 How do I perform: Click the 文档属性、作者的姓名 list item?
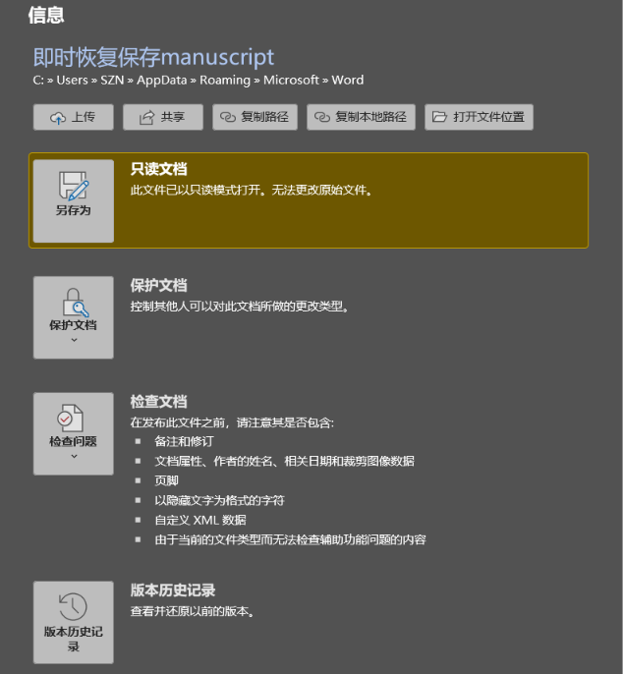click(284, 461)
